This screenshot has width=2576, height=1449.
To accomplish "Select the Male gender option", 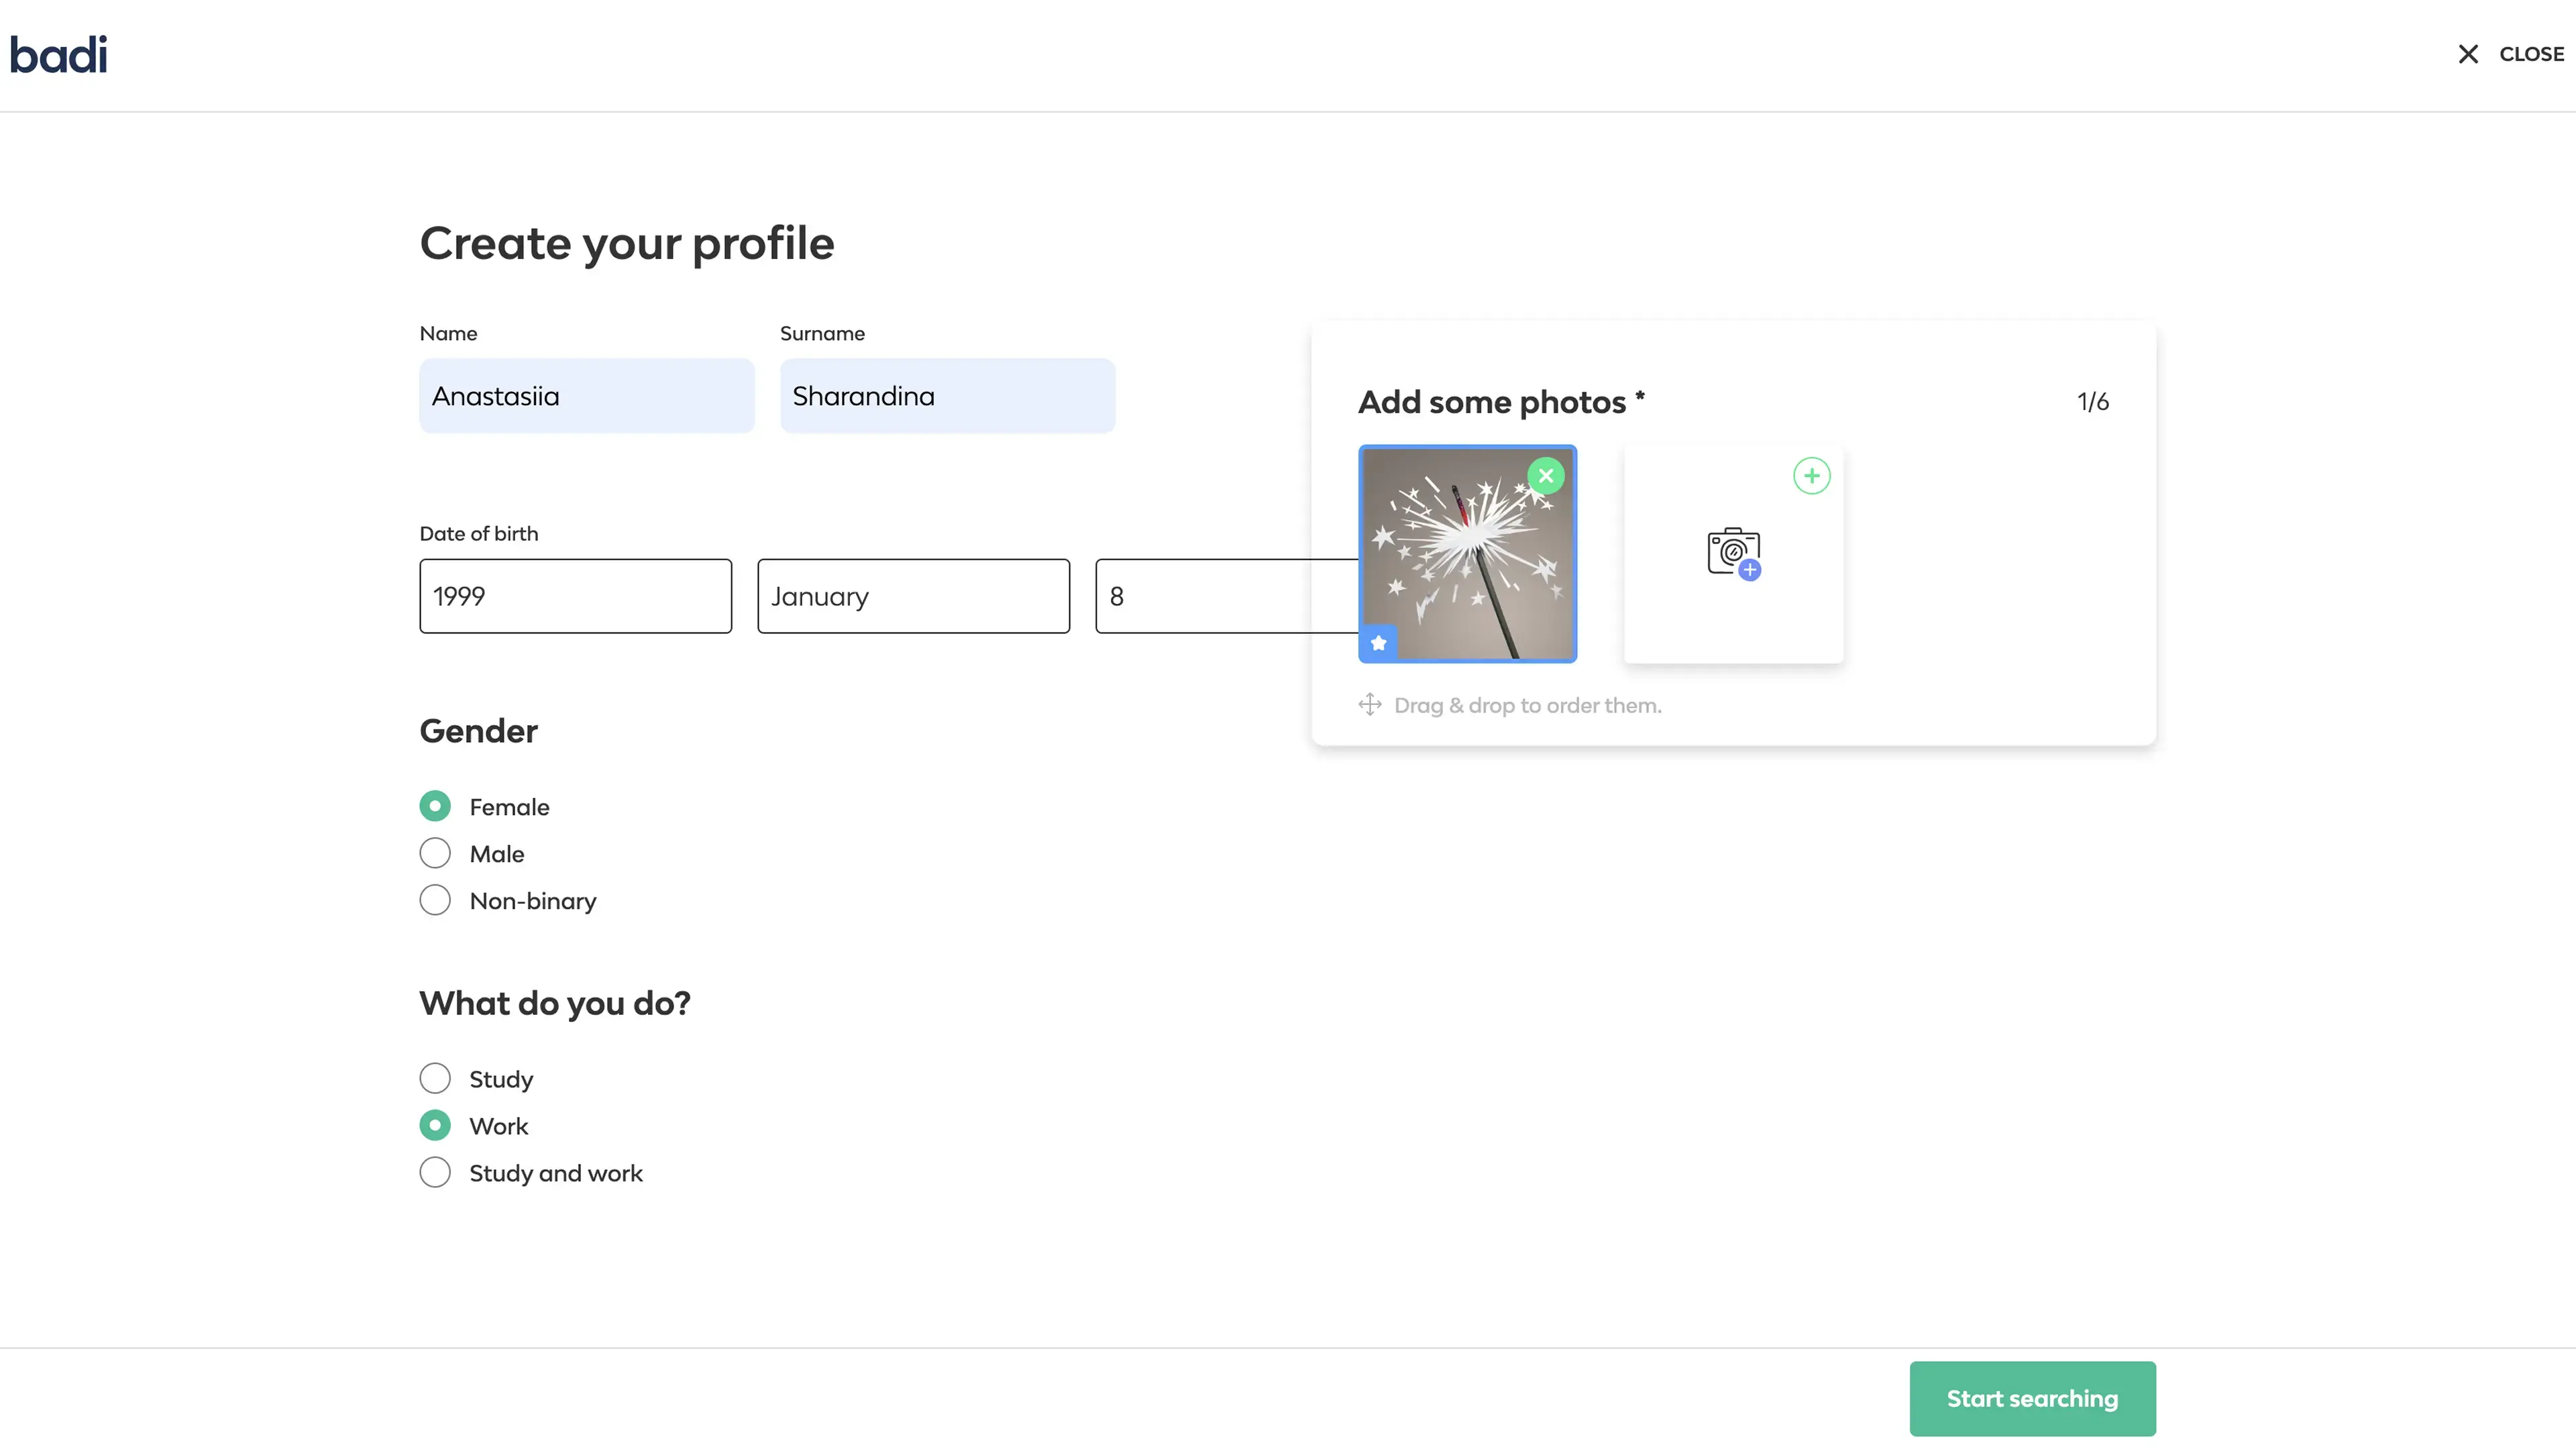I will 435,854.
